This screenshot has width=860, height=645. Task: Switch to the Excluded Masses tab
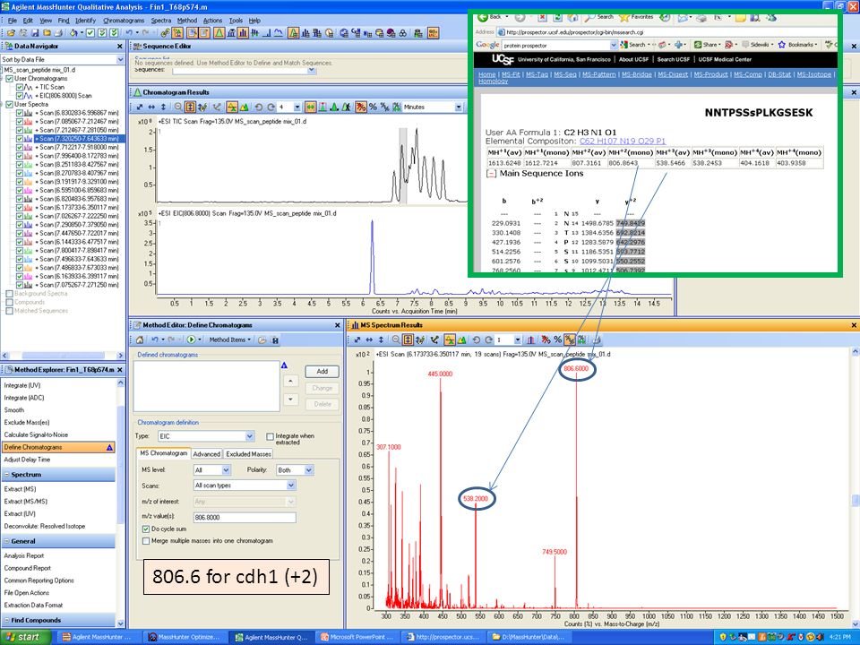click(x=248, y=454)
